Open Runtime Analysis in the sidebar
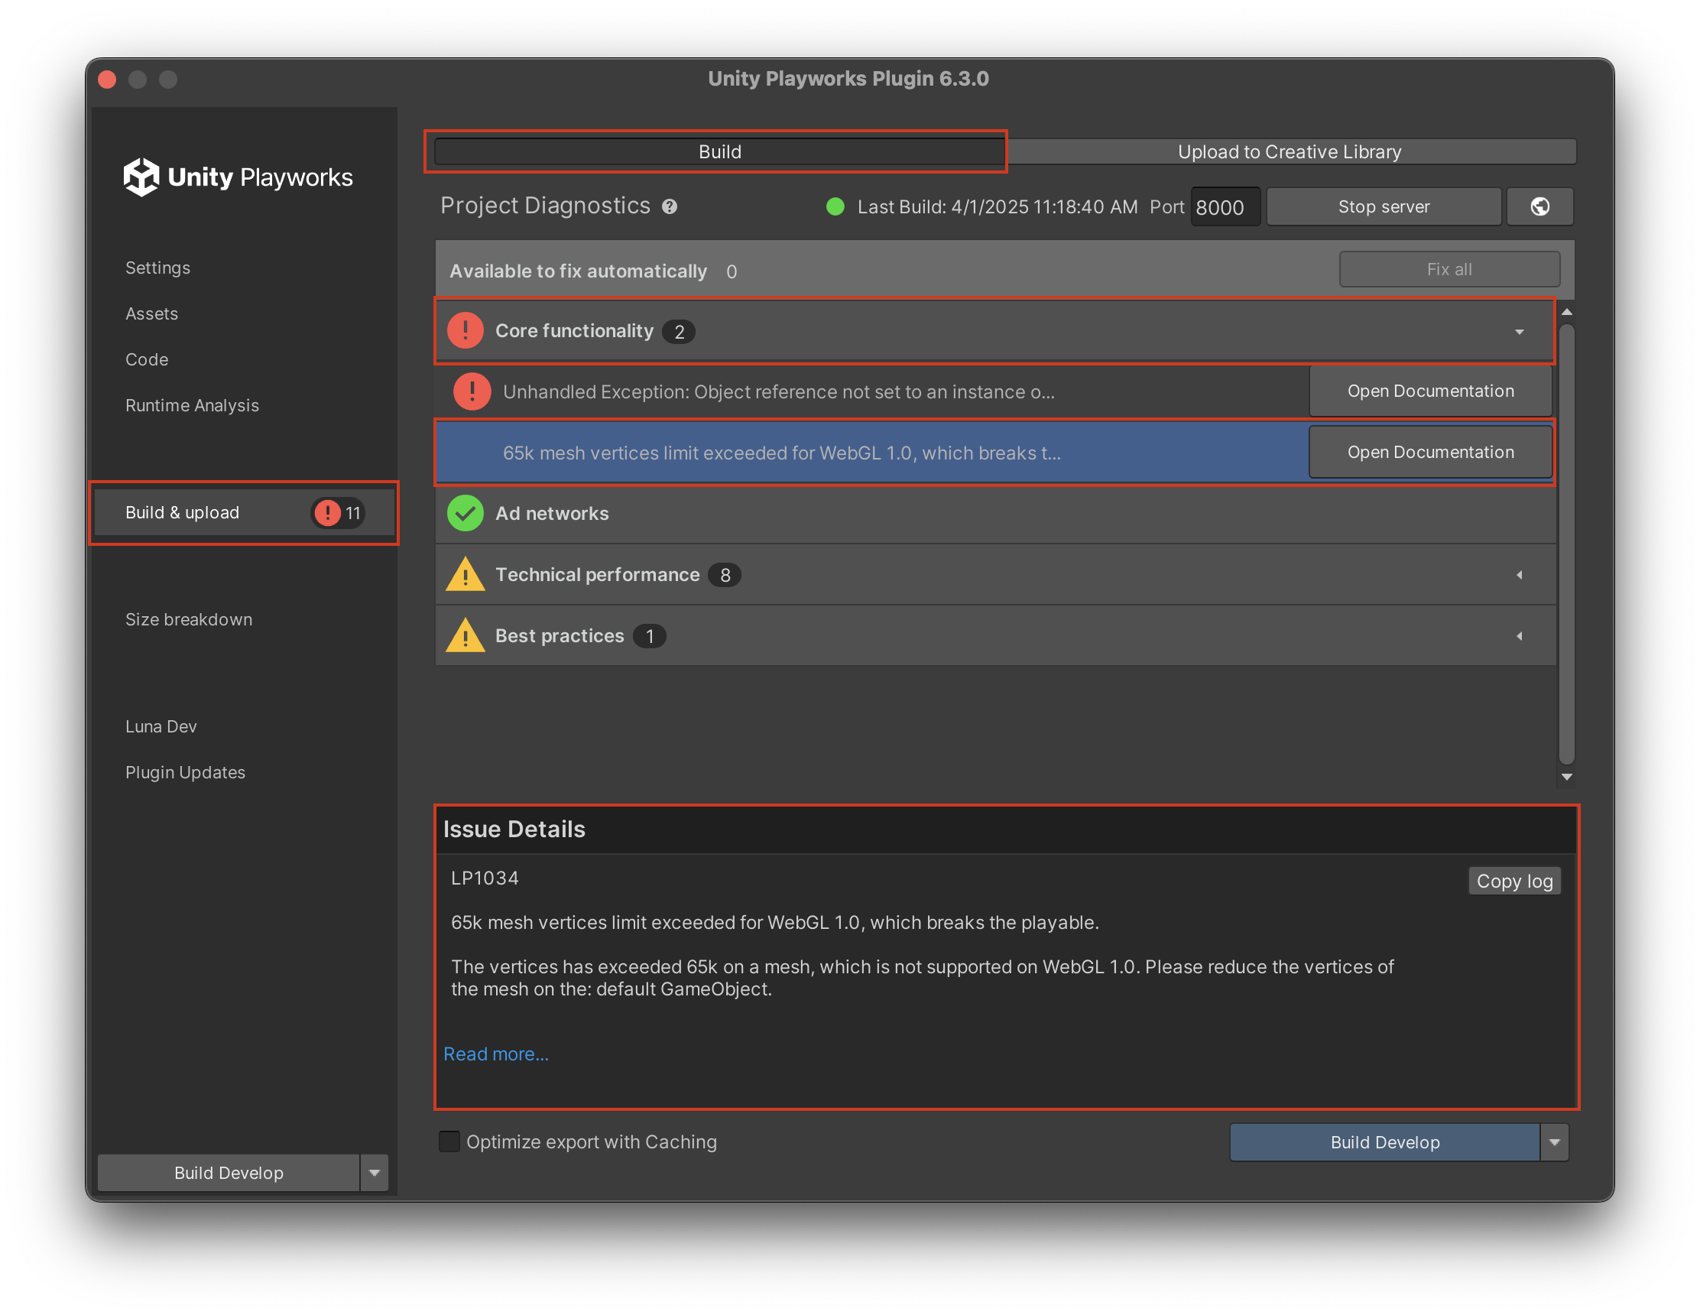Image resolution: width=1700 pixels, height=1315 pixels. coord(193,406)
